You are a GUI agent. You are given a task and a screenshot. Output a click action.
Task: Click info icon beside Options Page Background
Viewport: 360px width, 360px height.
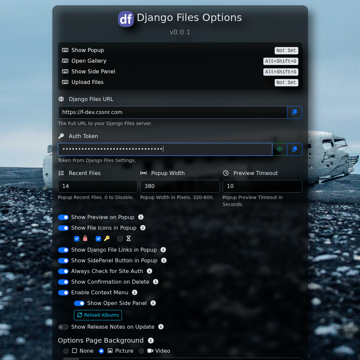(x=151, y=340)
